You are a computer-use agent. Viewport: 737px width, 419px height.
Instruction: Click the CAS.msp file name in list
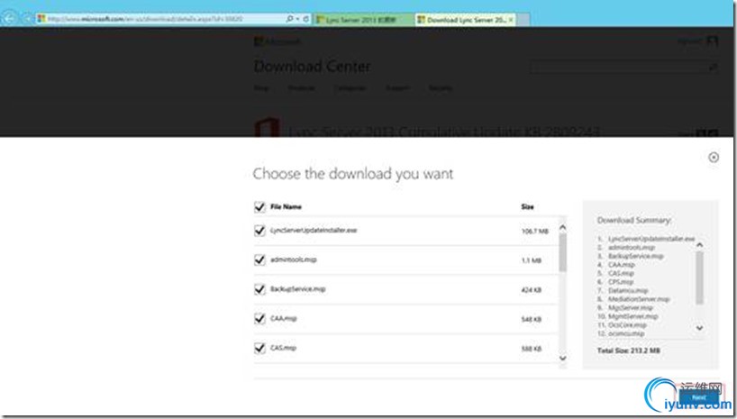point(283,348)
